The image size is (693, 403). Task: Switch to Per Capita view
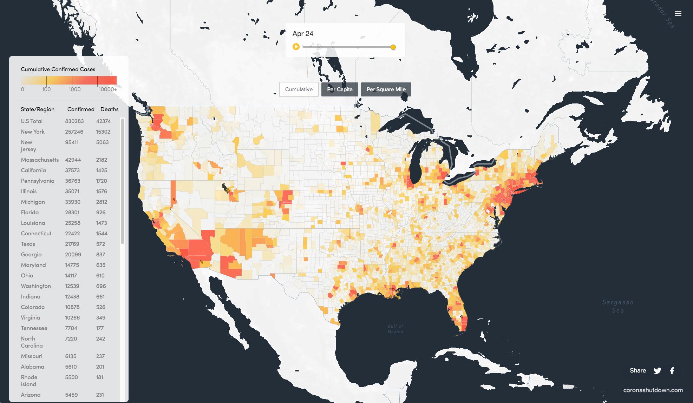340,89
